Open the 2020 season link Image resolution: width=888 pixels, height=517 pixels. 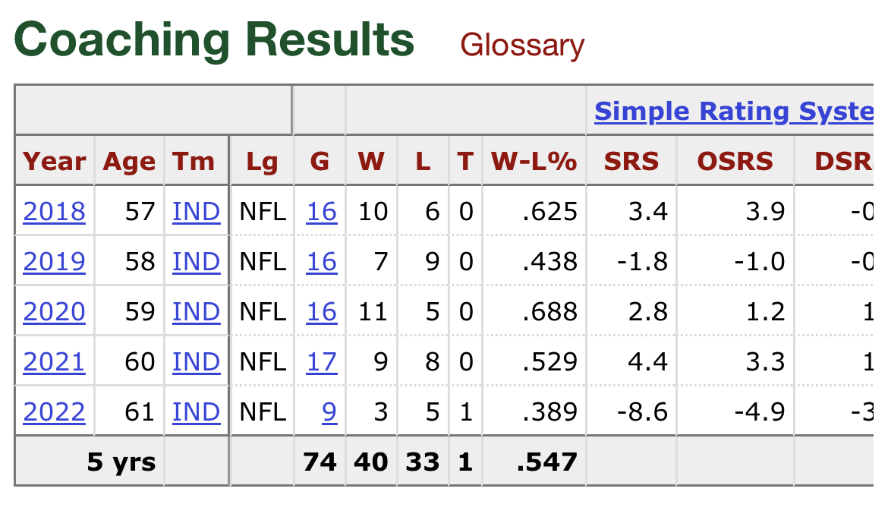(55, 311)
